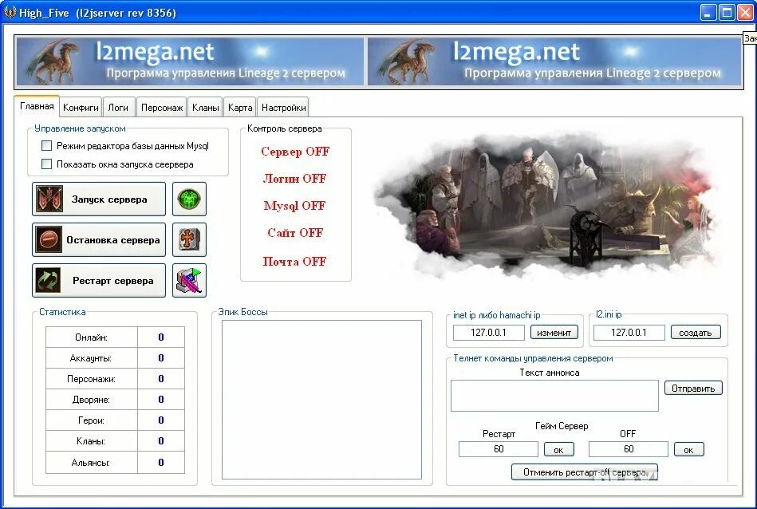
Task: Click the Текст аннонса text box
Action: point(554,396)
